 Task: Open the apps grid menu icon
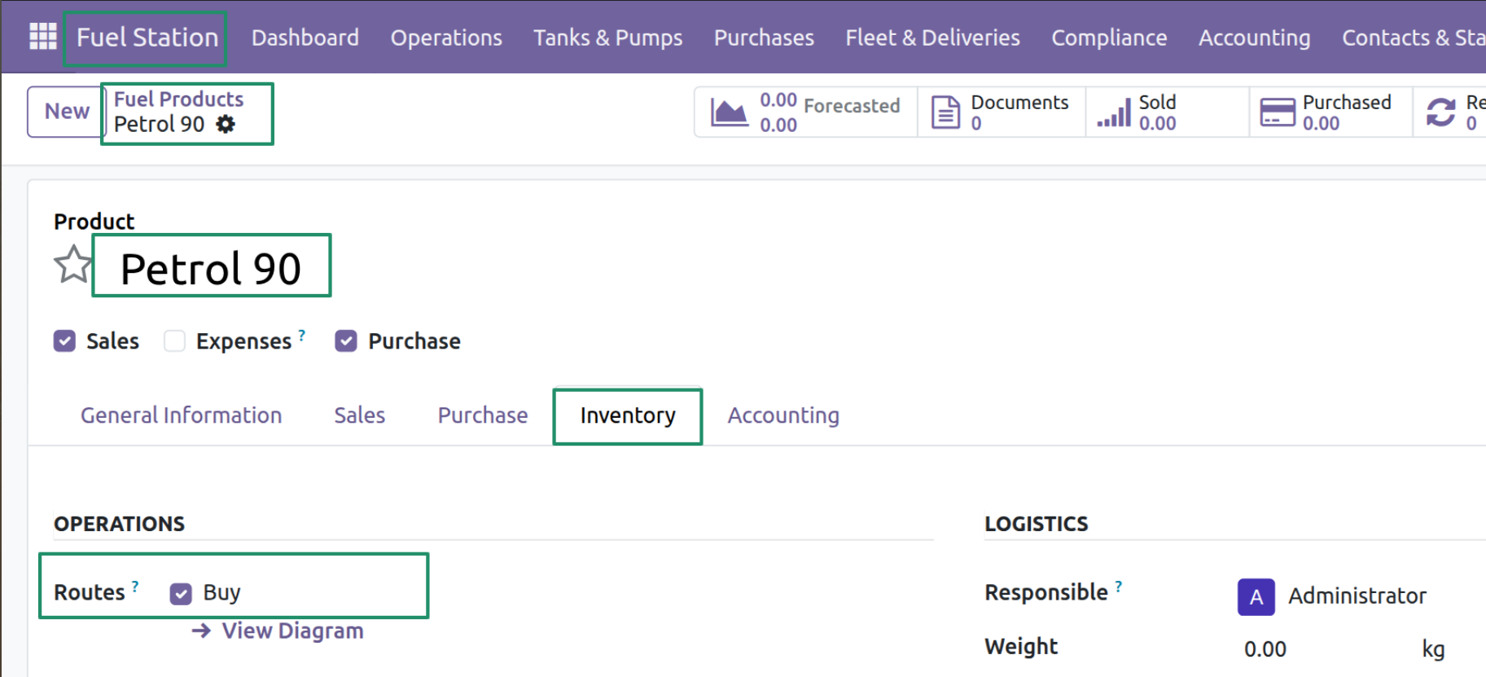pos(42,37)
